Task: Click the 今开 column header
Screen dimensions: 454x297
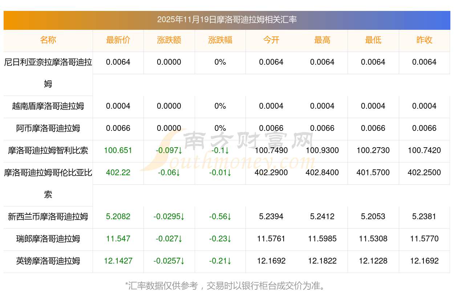Action: [271, 40]
